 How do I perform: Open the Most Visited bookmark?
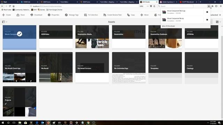click(x=6, y=10)
